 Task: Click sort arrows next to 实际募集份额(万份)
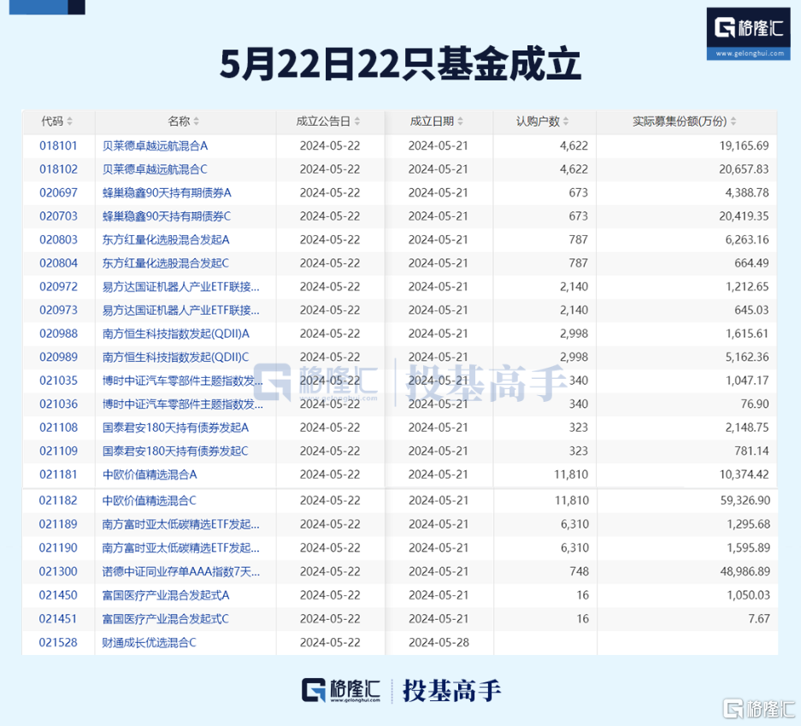(x=733, y=121)
